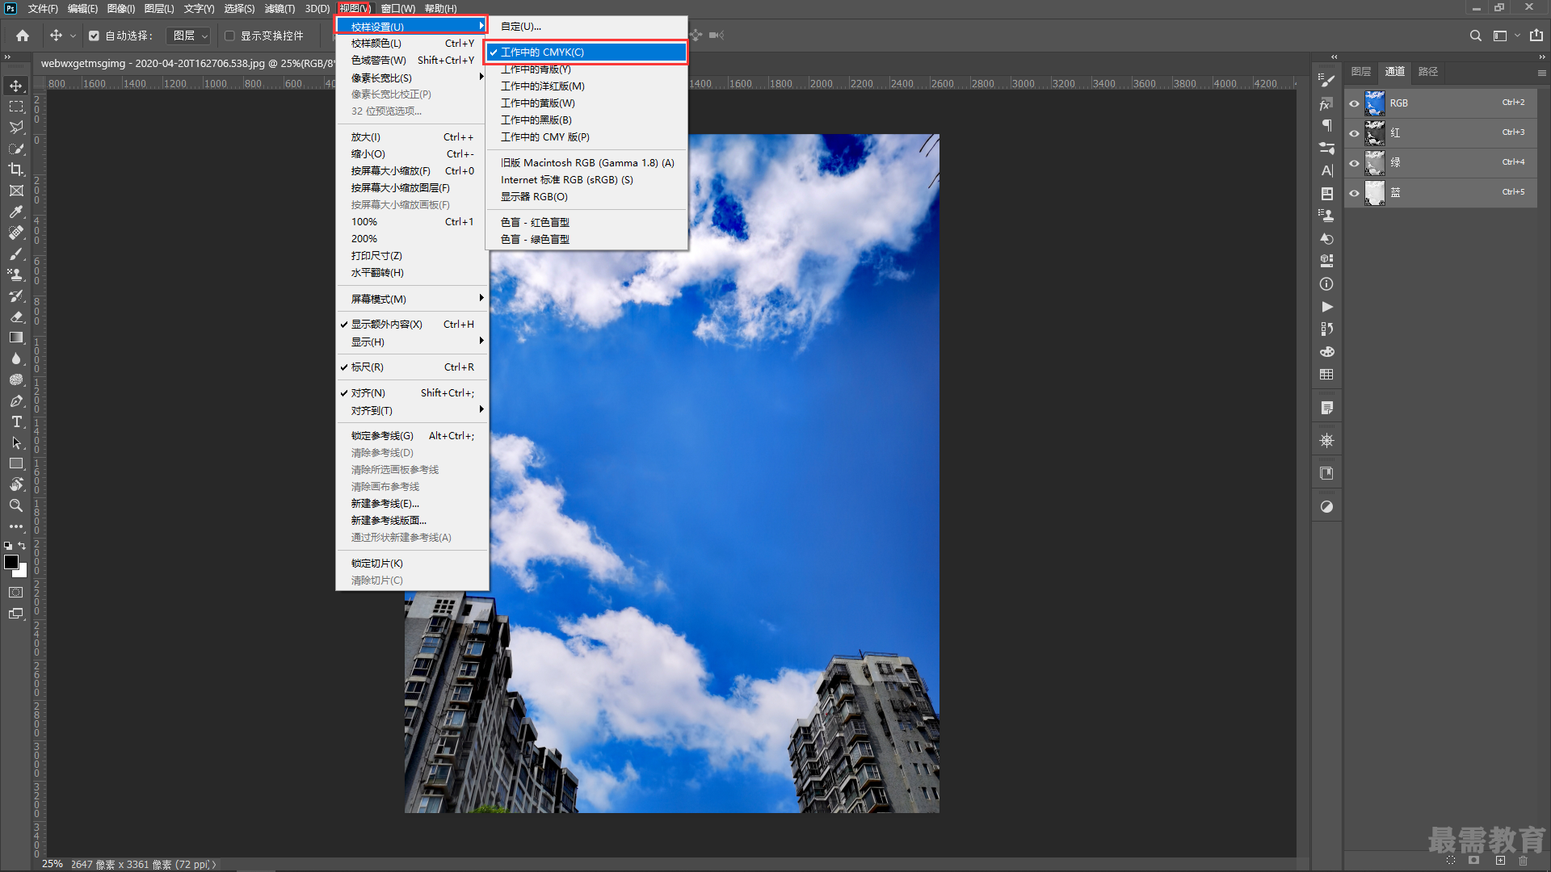The height and width of the screenshot is (872, 1551).
Task: Select the History Brush tool
Action: pyautogui.click(x=16, y=296)
